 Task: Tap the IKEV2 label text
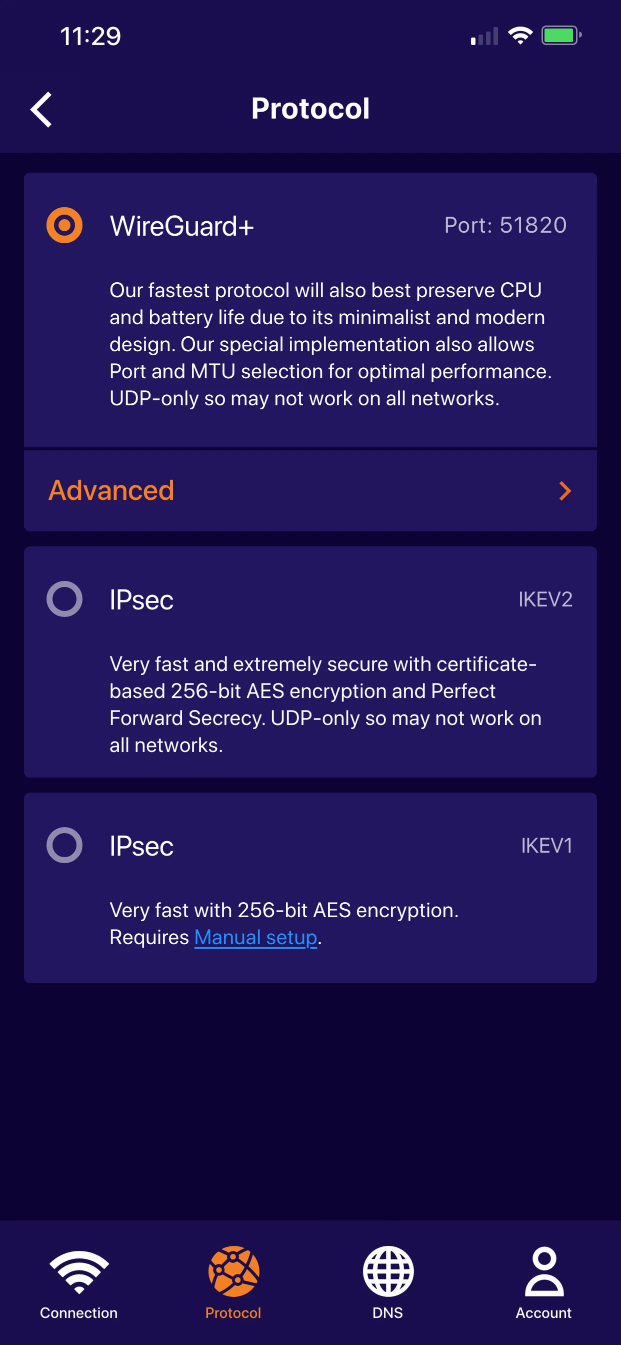pos(546,599)
